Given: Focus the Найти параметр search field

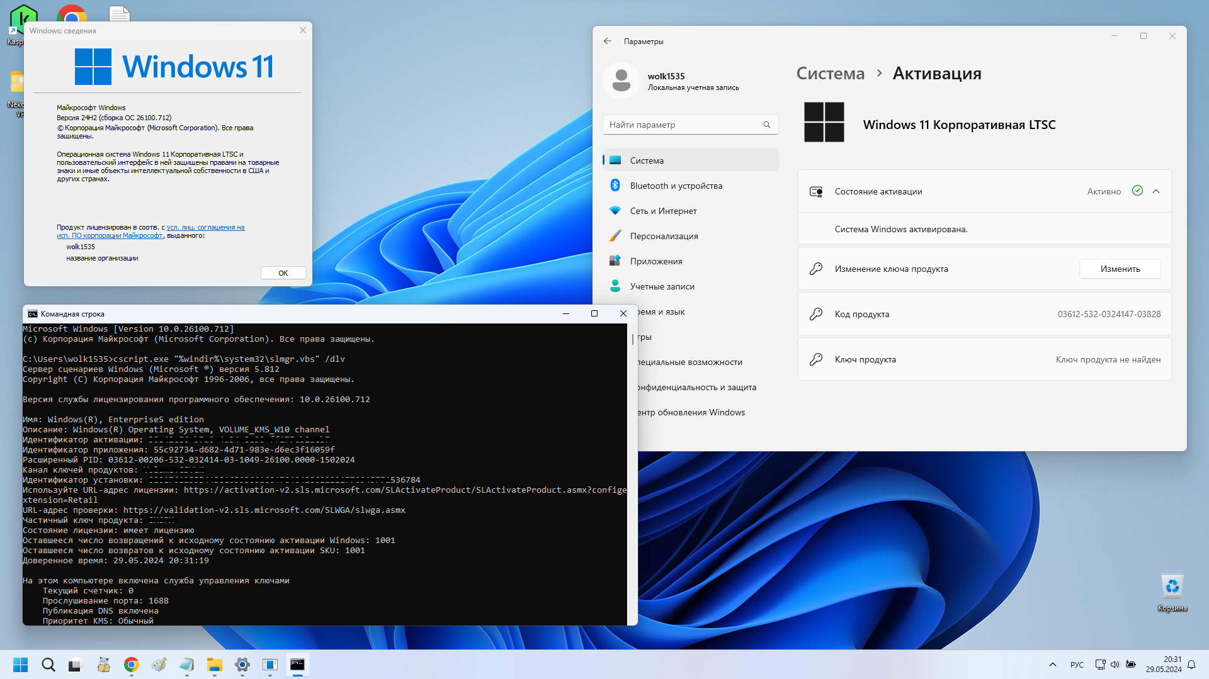Looking at the screenshot, I should pyautogui.click(x=690, y=125).
